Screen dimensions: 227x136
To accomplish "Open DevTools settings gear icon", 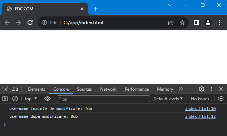I will 202,89.
